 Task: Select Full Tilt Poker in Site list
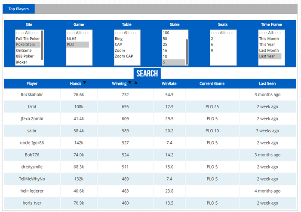pyautogui.click(x=28, y=39)
